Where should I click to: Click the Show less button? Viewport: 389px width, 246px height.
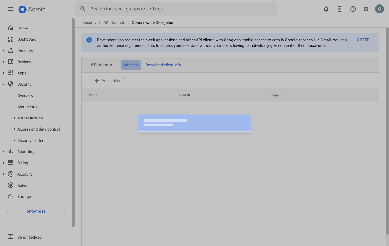tap(36, 211)
